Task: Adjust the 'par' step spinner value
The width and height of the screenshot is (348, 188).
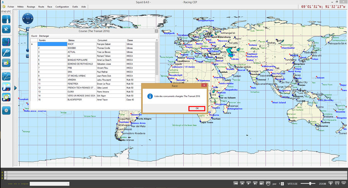Action: (x=281, y=184)
